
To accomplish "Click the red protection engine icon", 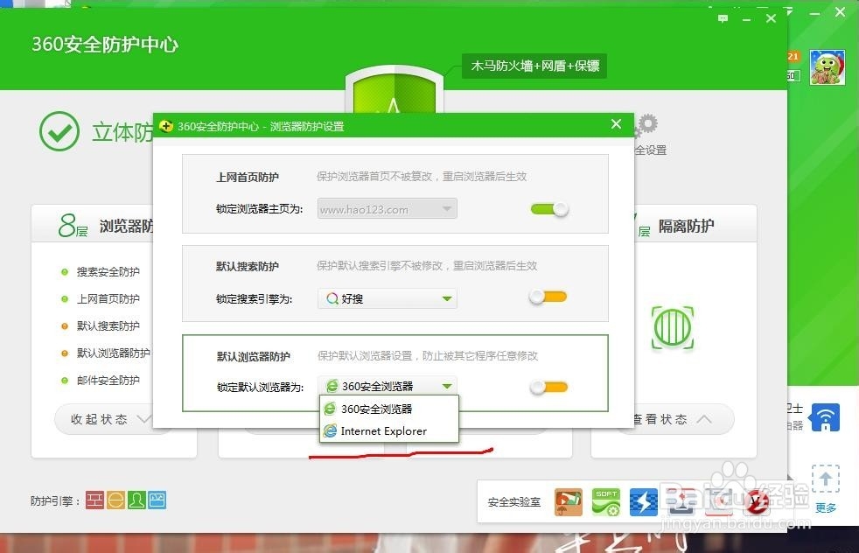I will click(x=94, y=500).
